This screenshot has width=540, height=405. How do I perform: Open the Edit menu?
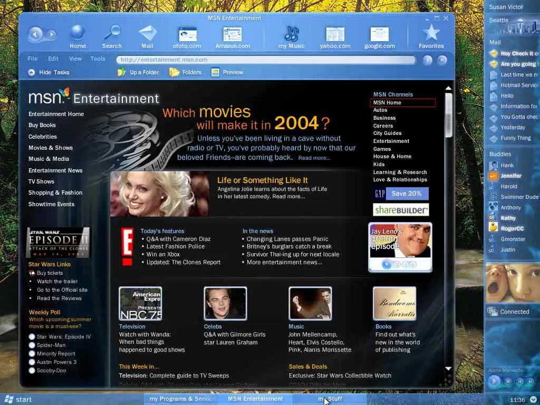[53, 59]
